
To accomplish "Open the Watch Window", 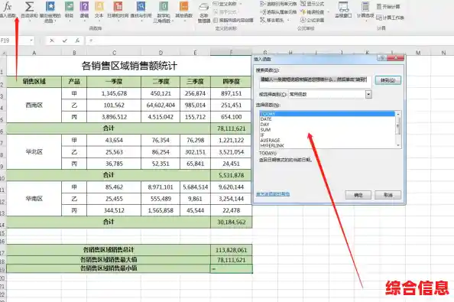I will click(343, 10).
